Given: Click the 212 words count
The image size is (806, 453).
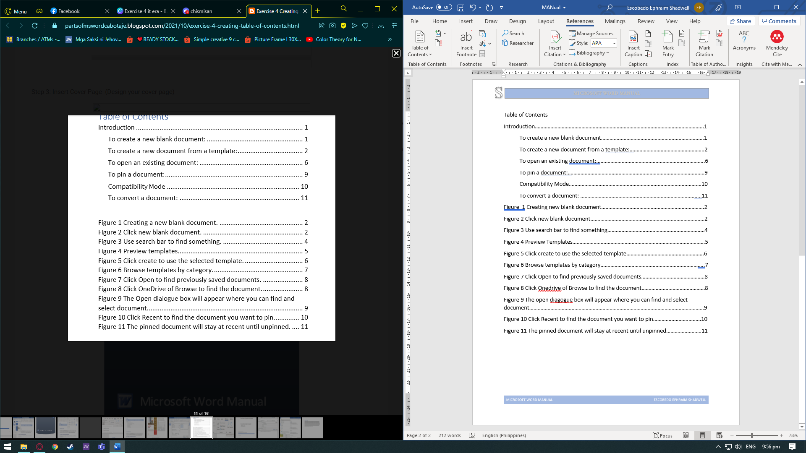Looking at the screenshot, I should click(449, 435).
